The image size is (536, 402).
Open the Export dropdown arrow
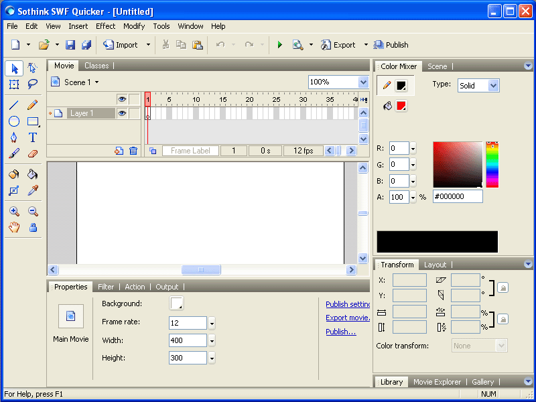coord(366,45)
